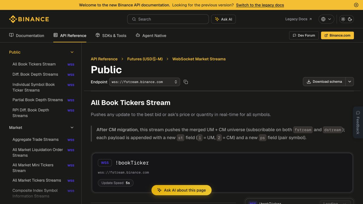Click the Update Speed 5s badge
This screenshot has width=363, height=204.
tap(115, 183)
